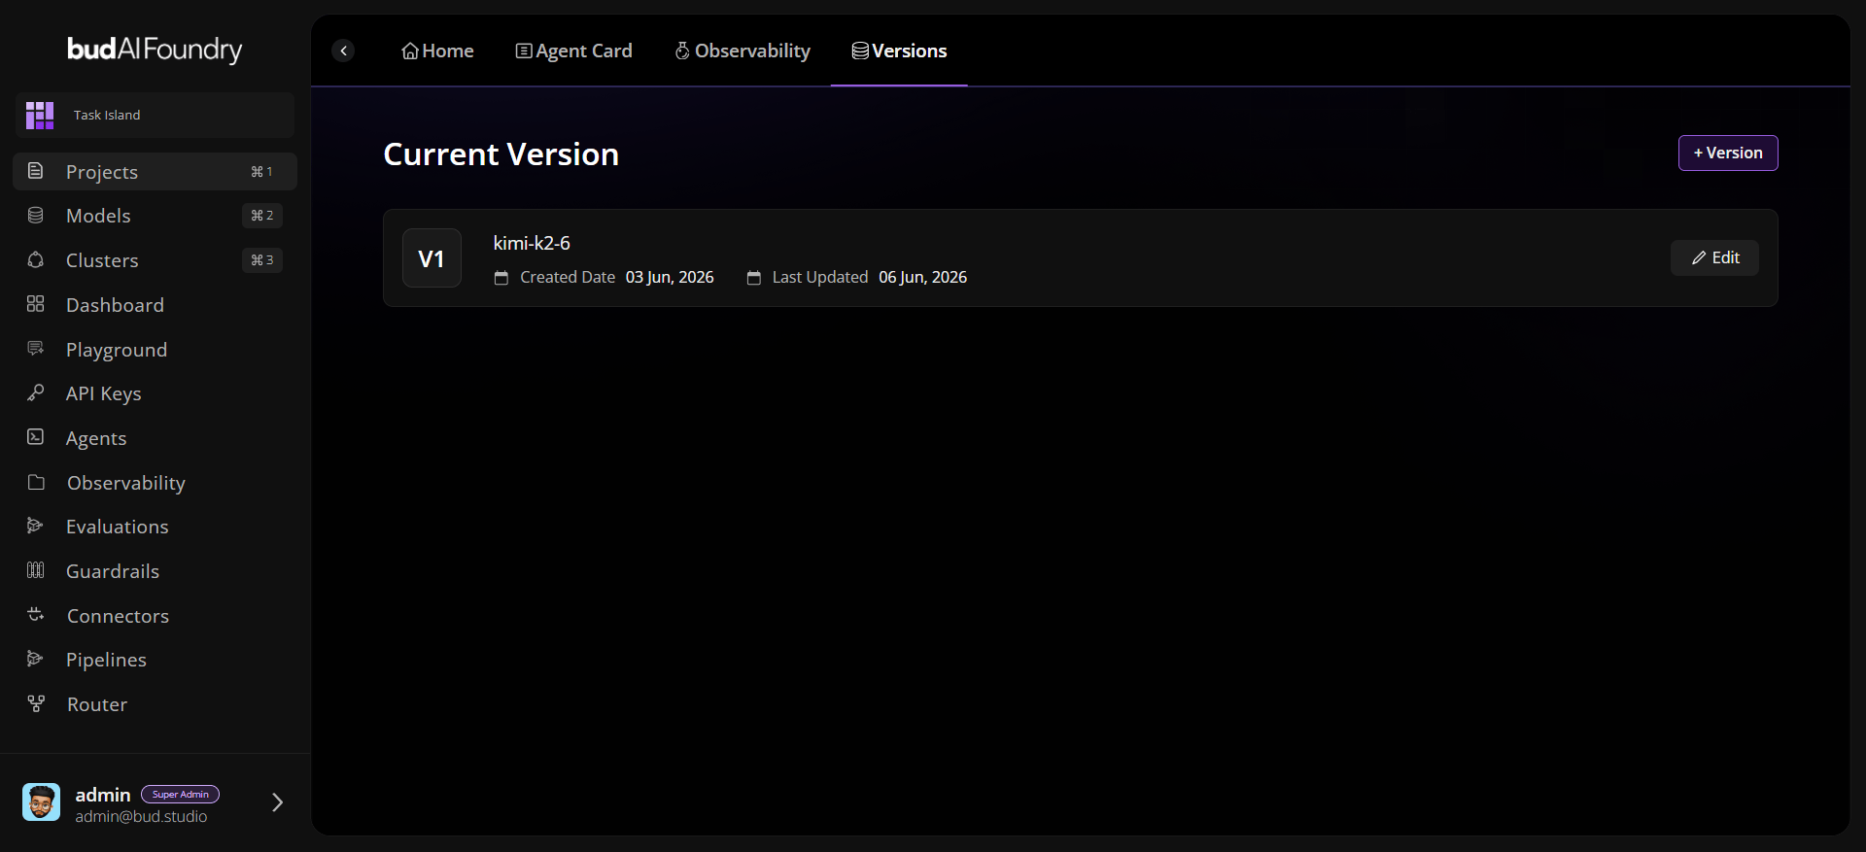This screenshot has width=1866, height=852.
Task: Click the Connectors plug icon
Action: click(36, 615)
